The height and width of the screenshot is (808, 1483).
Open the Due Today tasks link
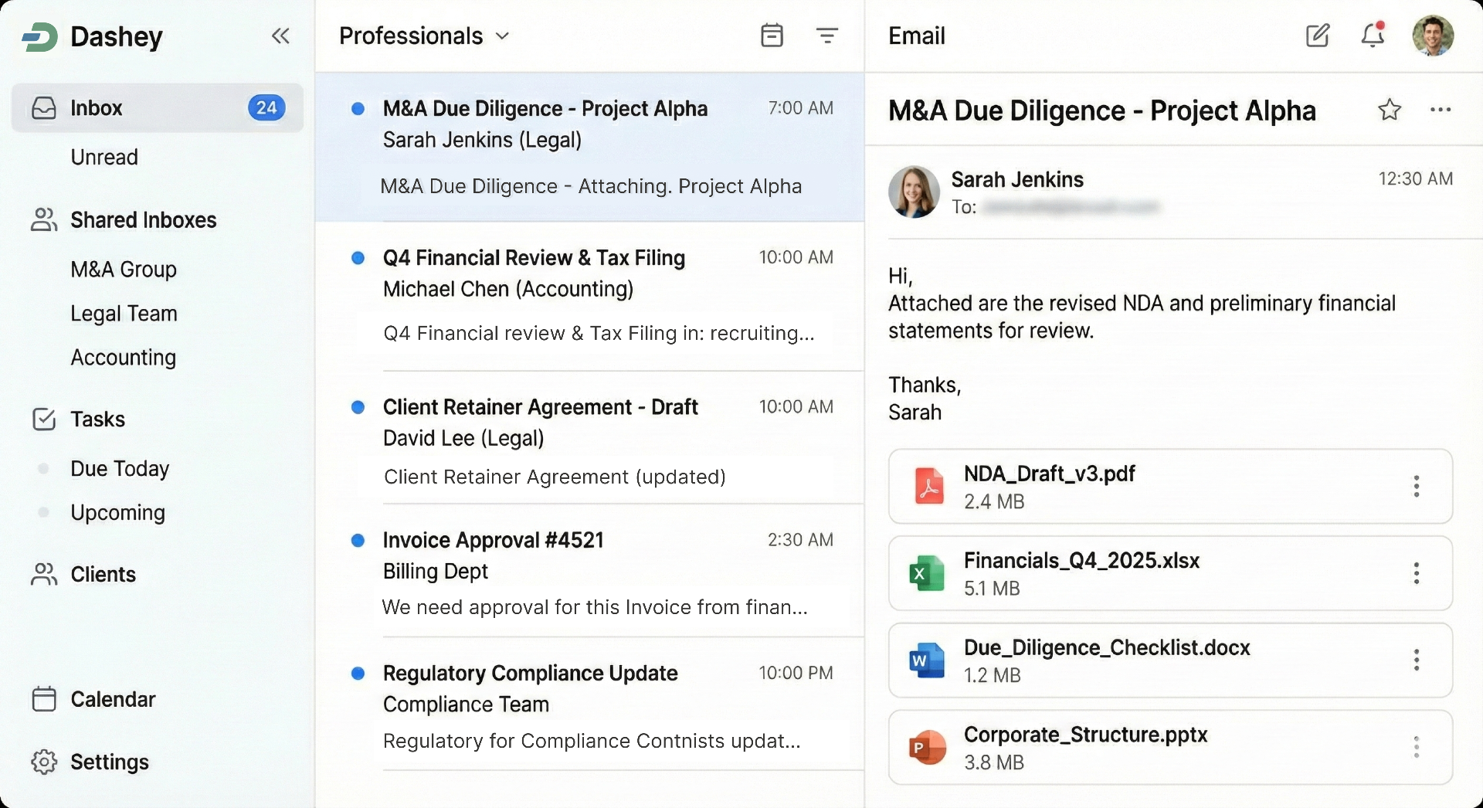(120, 469)
